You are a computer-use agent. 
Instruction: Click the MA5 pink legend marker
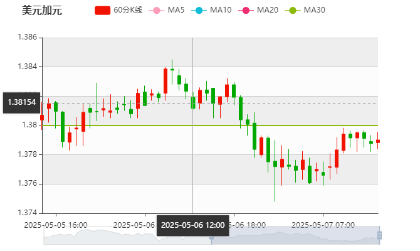pos(156,10)
